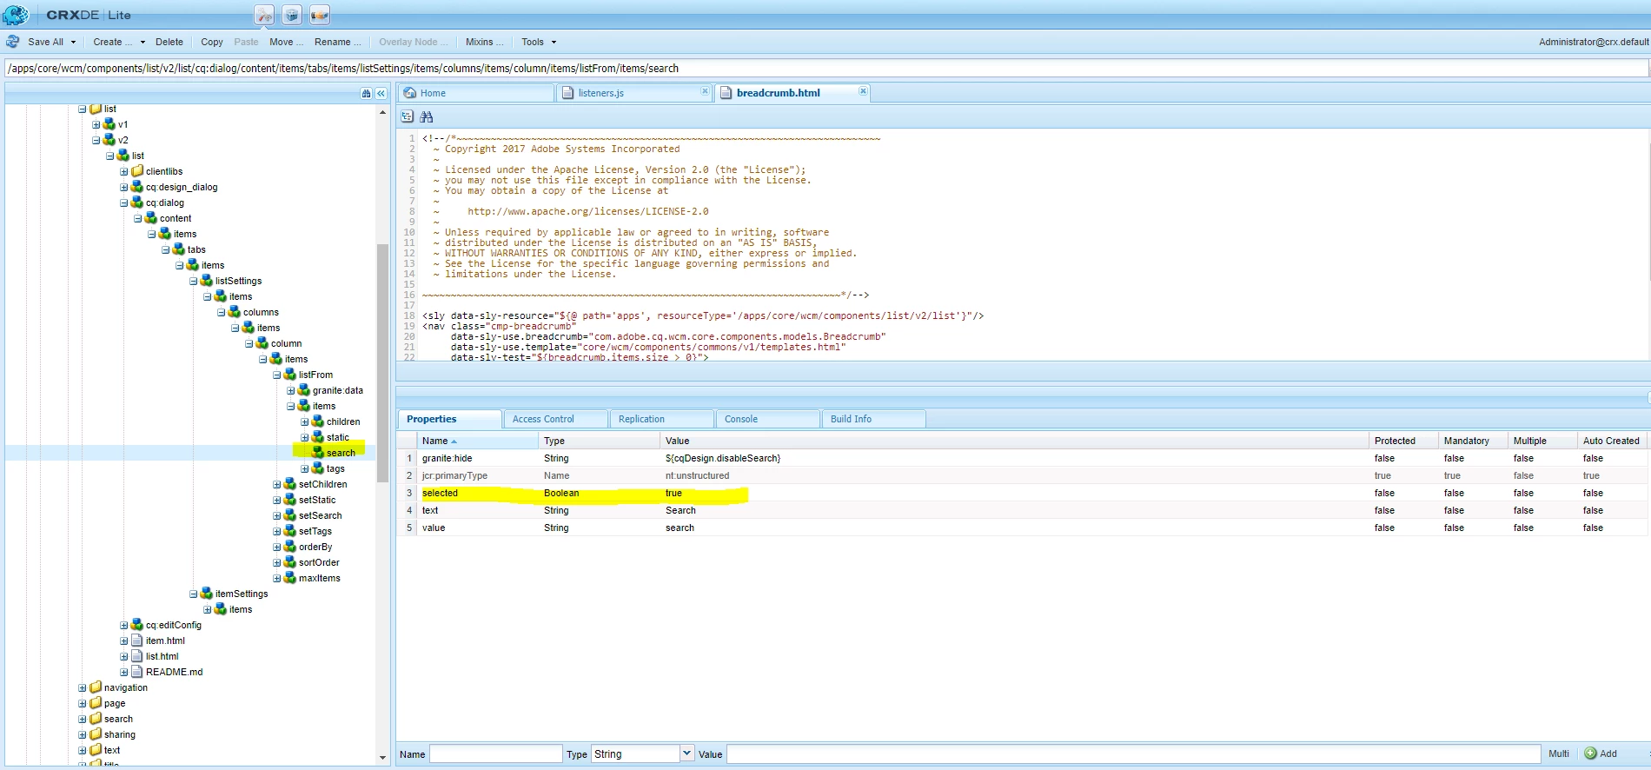Expand the tags node

click(x=305, y=468)
